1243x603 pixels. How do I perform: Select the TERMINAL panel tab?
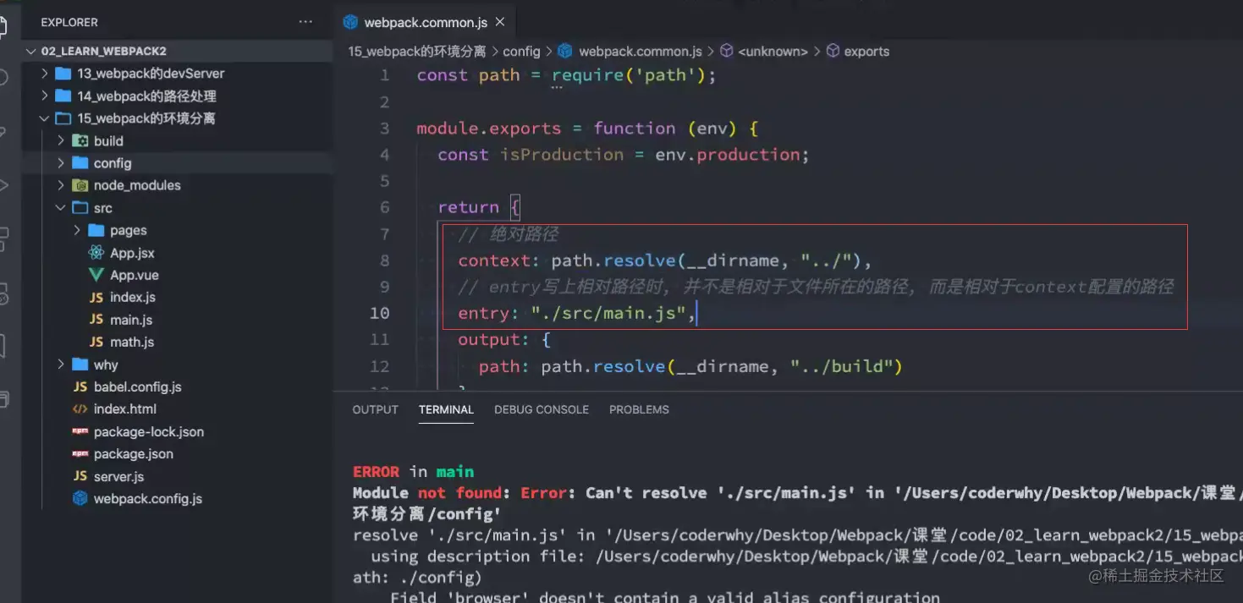[x=446, y=409]
